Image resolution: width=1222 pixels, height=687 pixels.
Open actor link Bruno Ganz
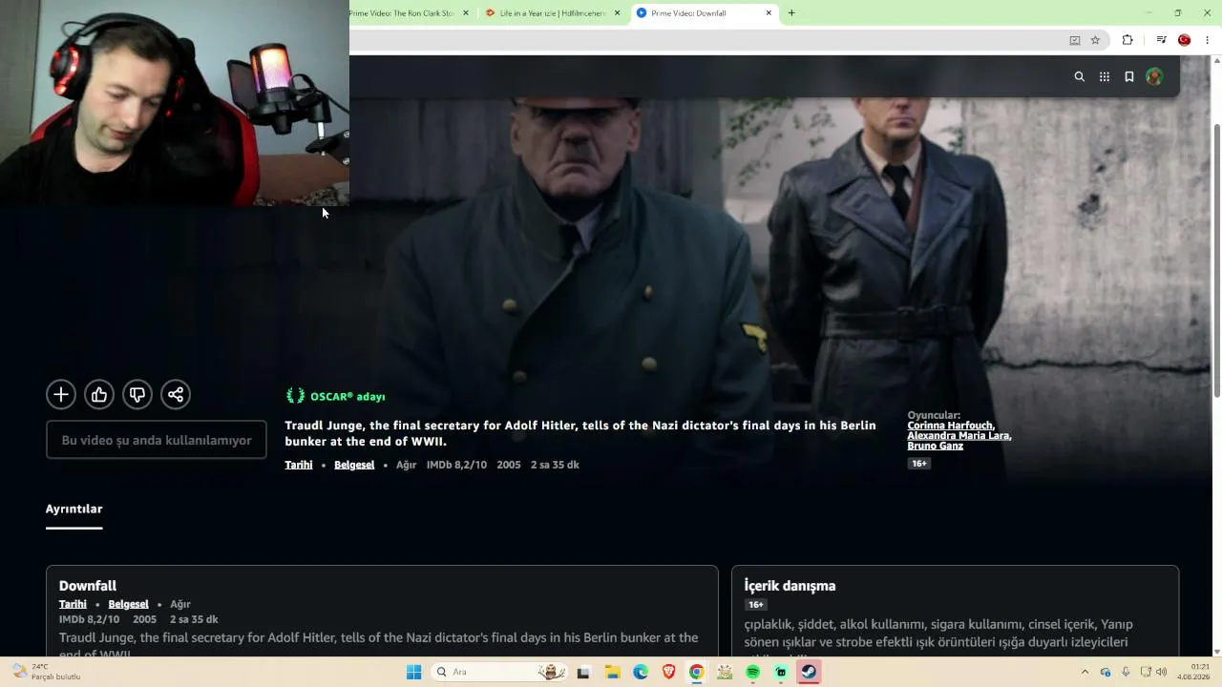tap(936, 447)
